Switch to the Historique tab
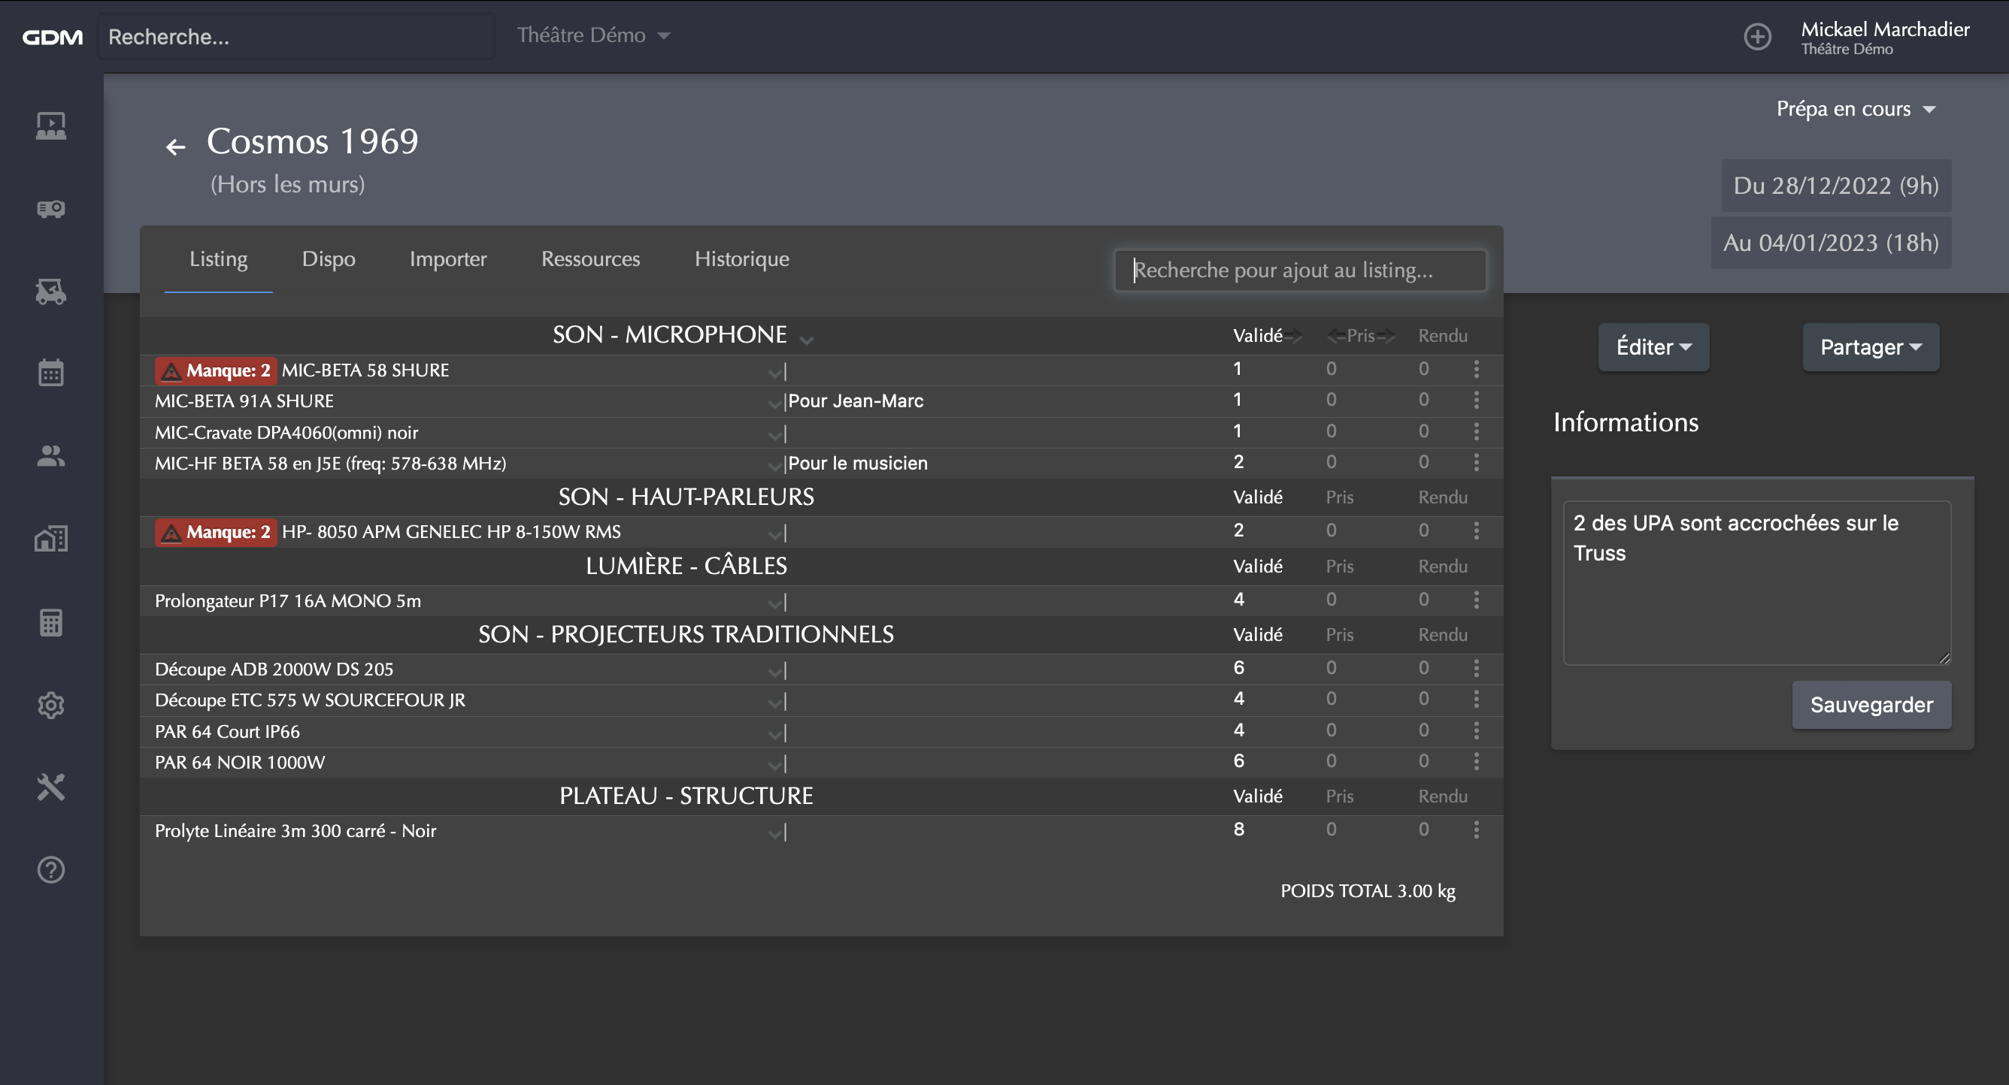This screenshot has width=2009, height=1085. (741, 259)
